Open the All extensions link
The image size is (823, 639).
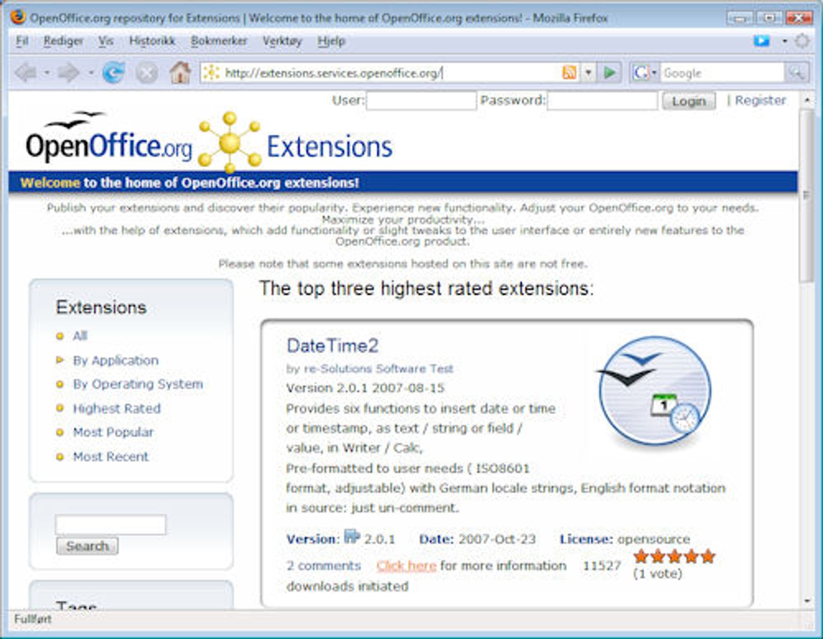point(80,336)
